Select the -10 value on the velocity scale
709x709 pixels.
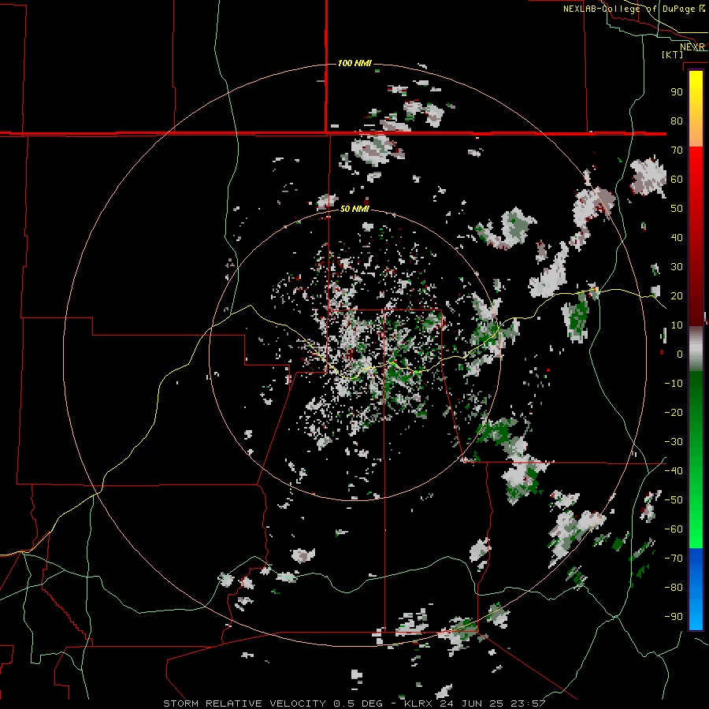[674, 384]
